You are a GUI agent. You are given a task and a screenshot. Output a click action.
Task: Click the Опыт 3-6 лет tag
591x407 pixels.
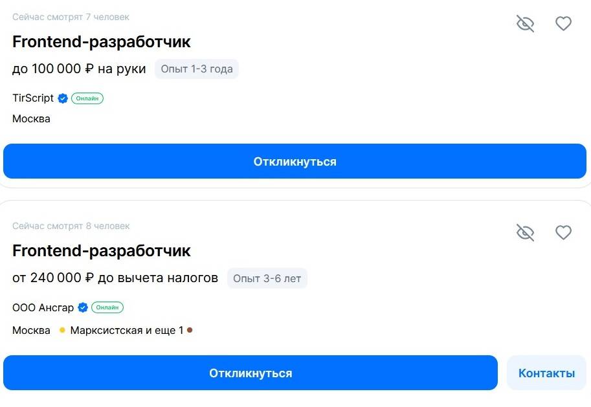[267, 278]
